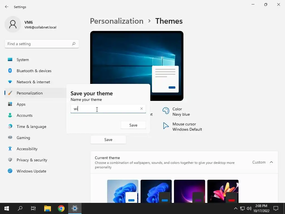Open File Explorer from the taskbar
Viewport: 285px width, 214px height.
pos(48,208)
